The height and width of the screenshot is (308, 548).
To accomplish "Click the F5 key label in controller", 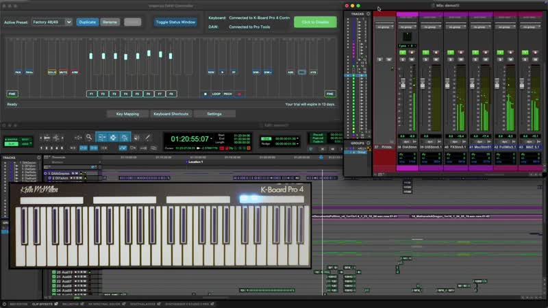I will coord(138,94).
